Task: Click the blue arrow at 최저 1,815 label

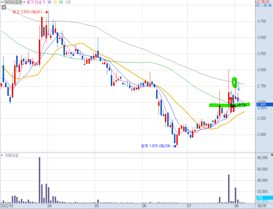Action: click(x=174, y=146)
